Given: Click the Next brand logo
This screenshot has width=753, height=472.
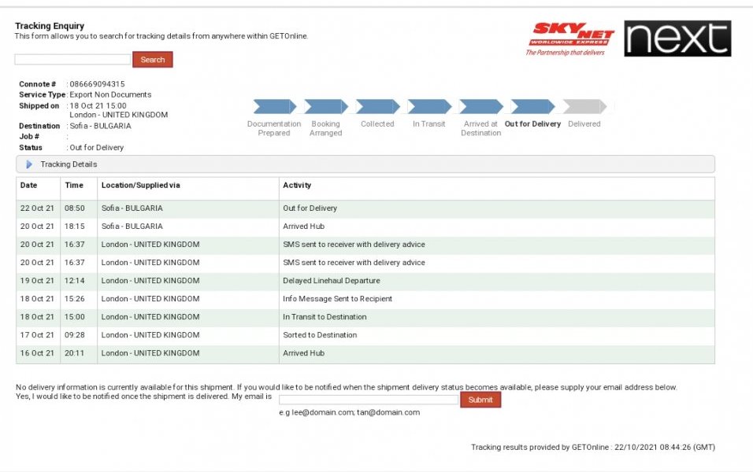Looking at the screenshot, I should click(677, 39).
